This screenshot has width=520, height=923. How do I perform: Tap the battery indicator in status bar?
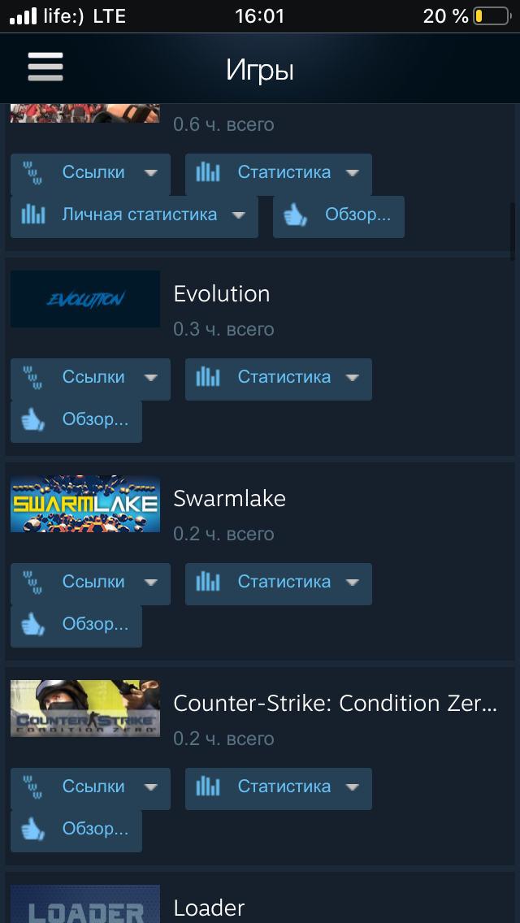[491, 16]
